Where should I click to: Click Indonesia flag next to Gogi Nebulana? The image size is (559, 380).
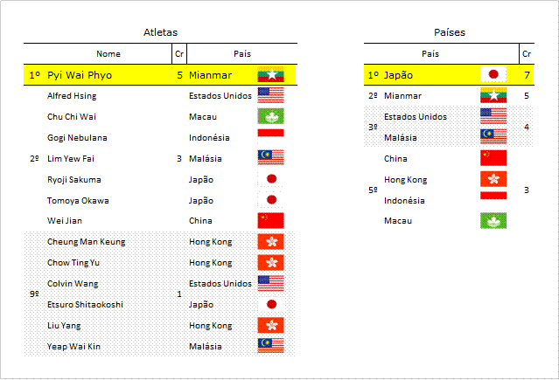point(270,133)
